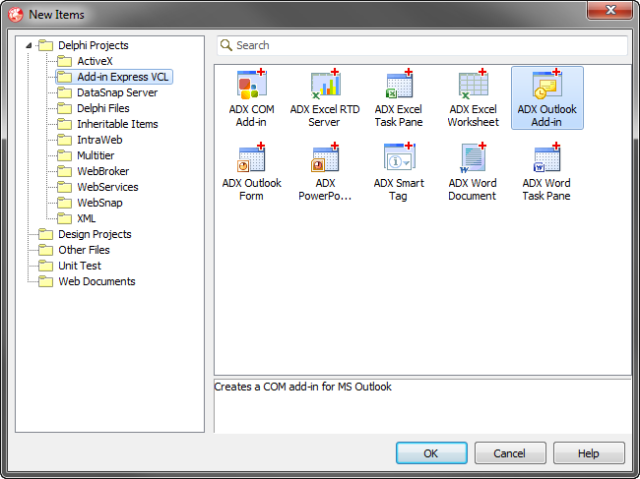
Task: Open the Multitier folder
Action: (x=86, y=155)
